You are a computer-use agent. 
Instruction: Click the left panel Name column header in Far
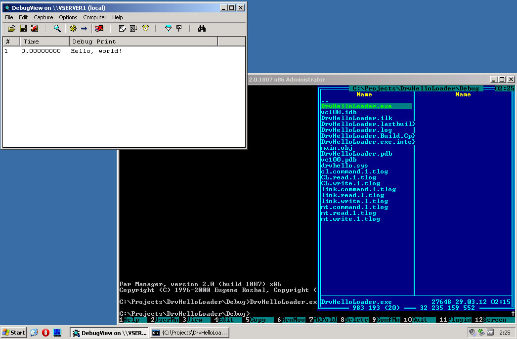click(x=364, y=95)
